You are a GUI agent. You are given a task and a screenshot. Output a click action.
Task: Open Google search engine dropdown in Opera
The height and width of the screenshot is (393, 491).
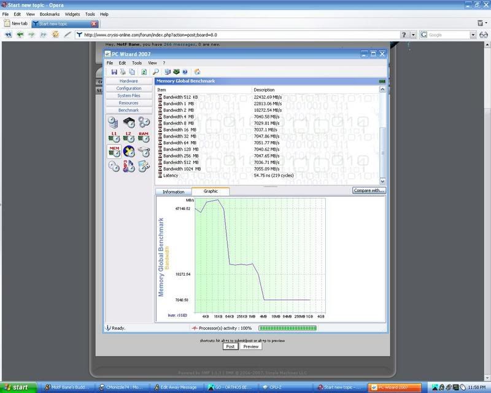pyautogui.click(x=473, y=35)
